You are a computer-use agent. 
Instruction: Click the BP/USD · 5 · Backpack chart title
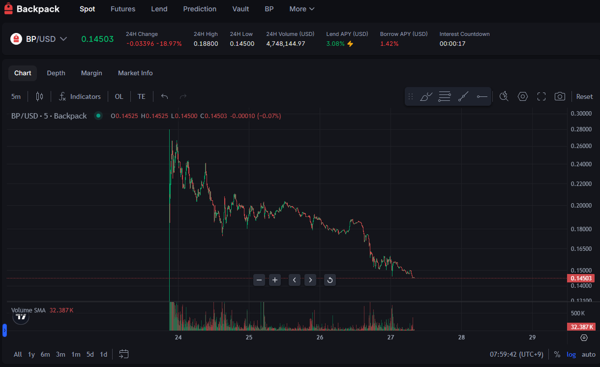[49, 116]
